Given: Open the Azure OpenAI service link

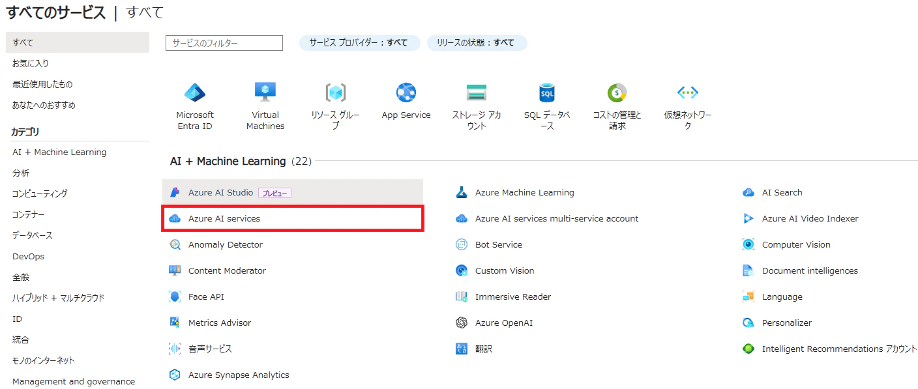Looking at the screenshot, I should pos(504,323).
